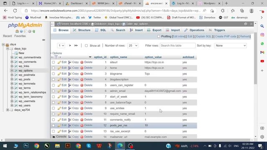Select checkbox for users_can_register row
267x150 pixels.
pyautogui.click(x=53, y=85)
